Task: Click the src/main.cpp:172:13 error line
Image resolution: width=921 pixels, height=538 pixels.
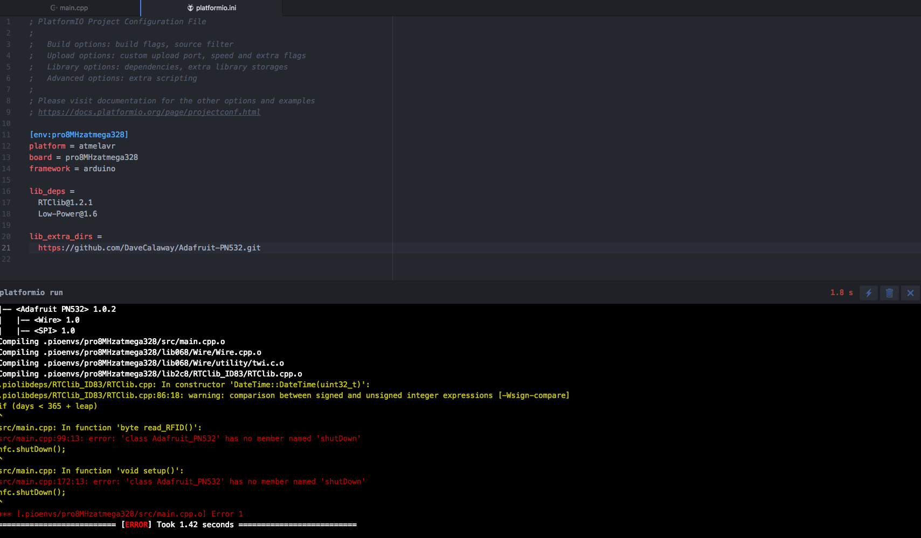Action: 182,481
